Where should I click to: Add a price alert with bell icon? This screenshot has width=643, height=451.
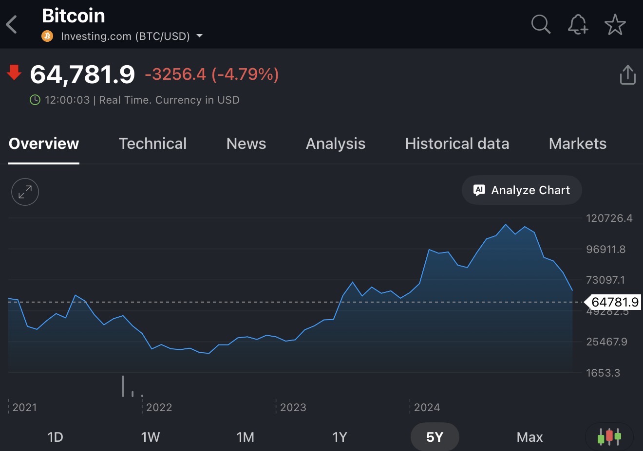[x=578, y=24]
